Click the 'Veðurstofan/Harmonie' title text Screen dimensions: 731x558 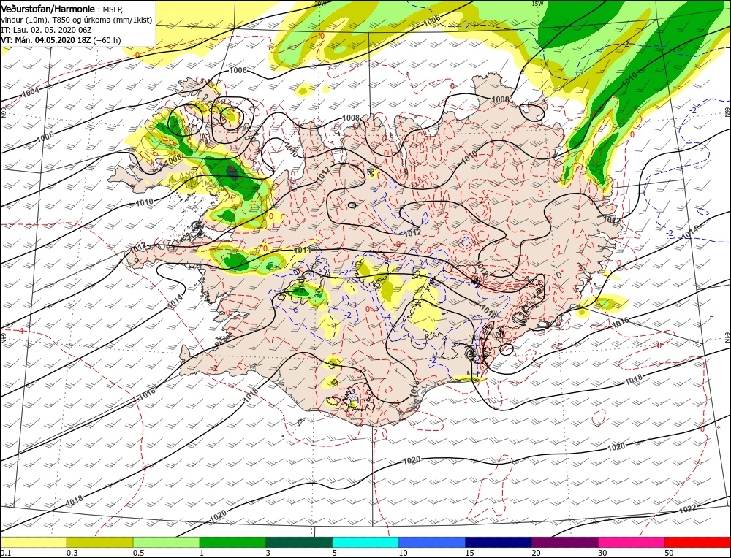48,9
